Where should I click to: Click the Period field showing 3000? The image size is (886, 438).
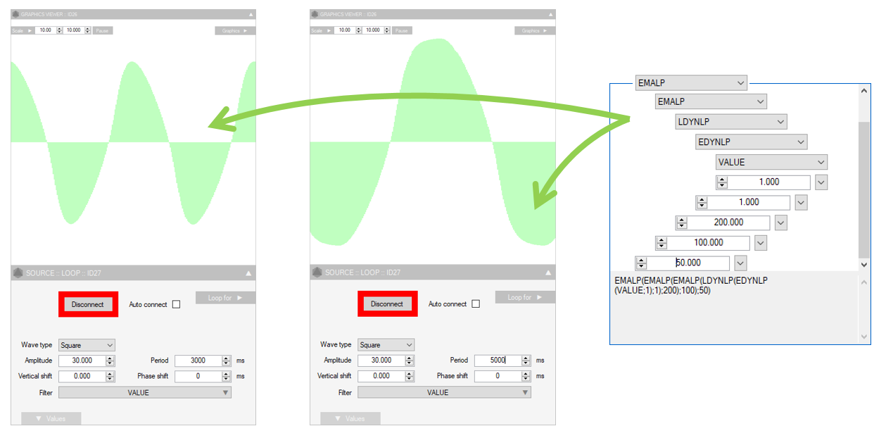[x=198, y=361]
